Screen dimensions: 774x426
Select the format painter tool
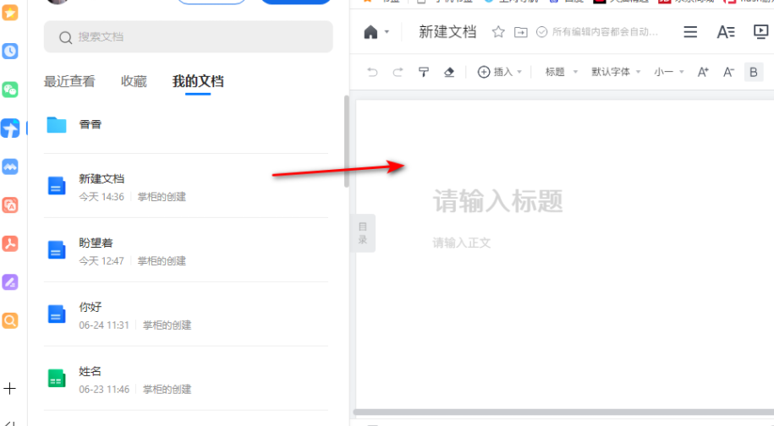tap(424, 72)
